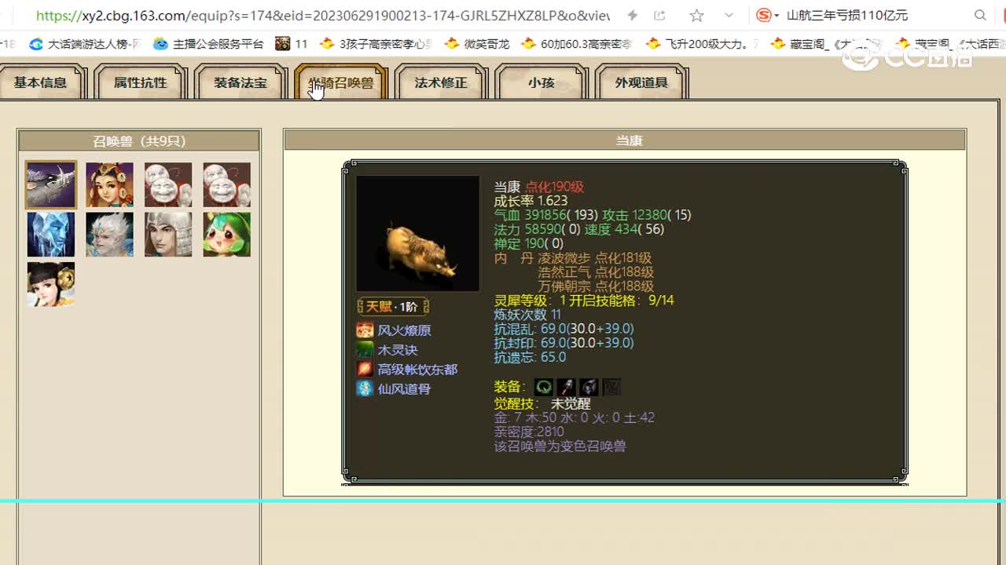1006x565 pixels.
Task: Click the 召唤兽（共9只）panel header
Action: [x=139, y=141]
